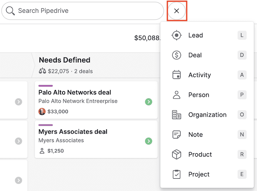Select Lead from the add menu
The width and height of the screenshot is (257, 191).
[196, 35]
